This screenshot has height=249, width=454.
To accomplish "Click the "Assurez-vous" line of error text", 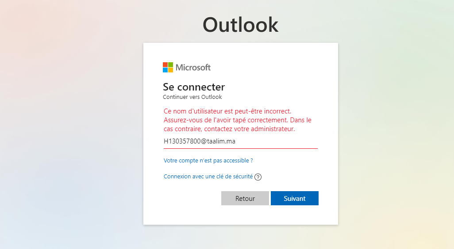I will tap(238, 120).
